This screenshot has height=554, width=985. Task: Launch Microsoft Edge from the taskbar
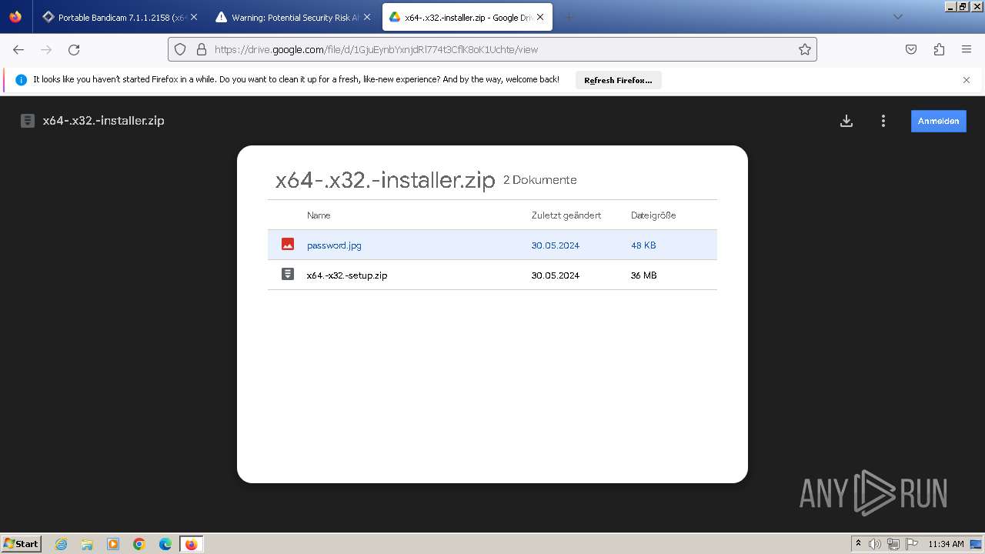click(x=165, y=544)
